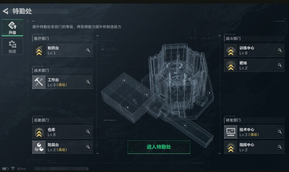
Task: Go back using the arrow beside 特勤处
Action: point(5,11)
